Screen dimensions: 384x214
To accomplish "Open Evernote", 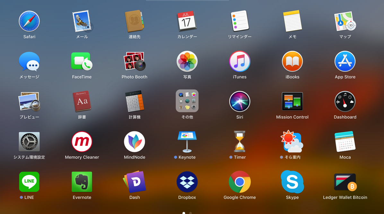I will pos(82,182).
